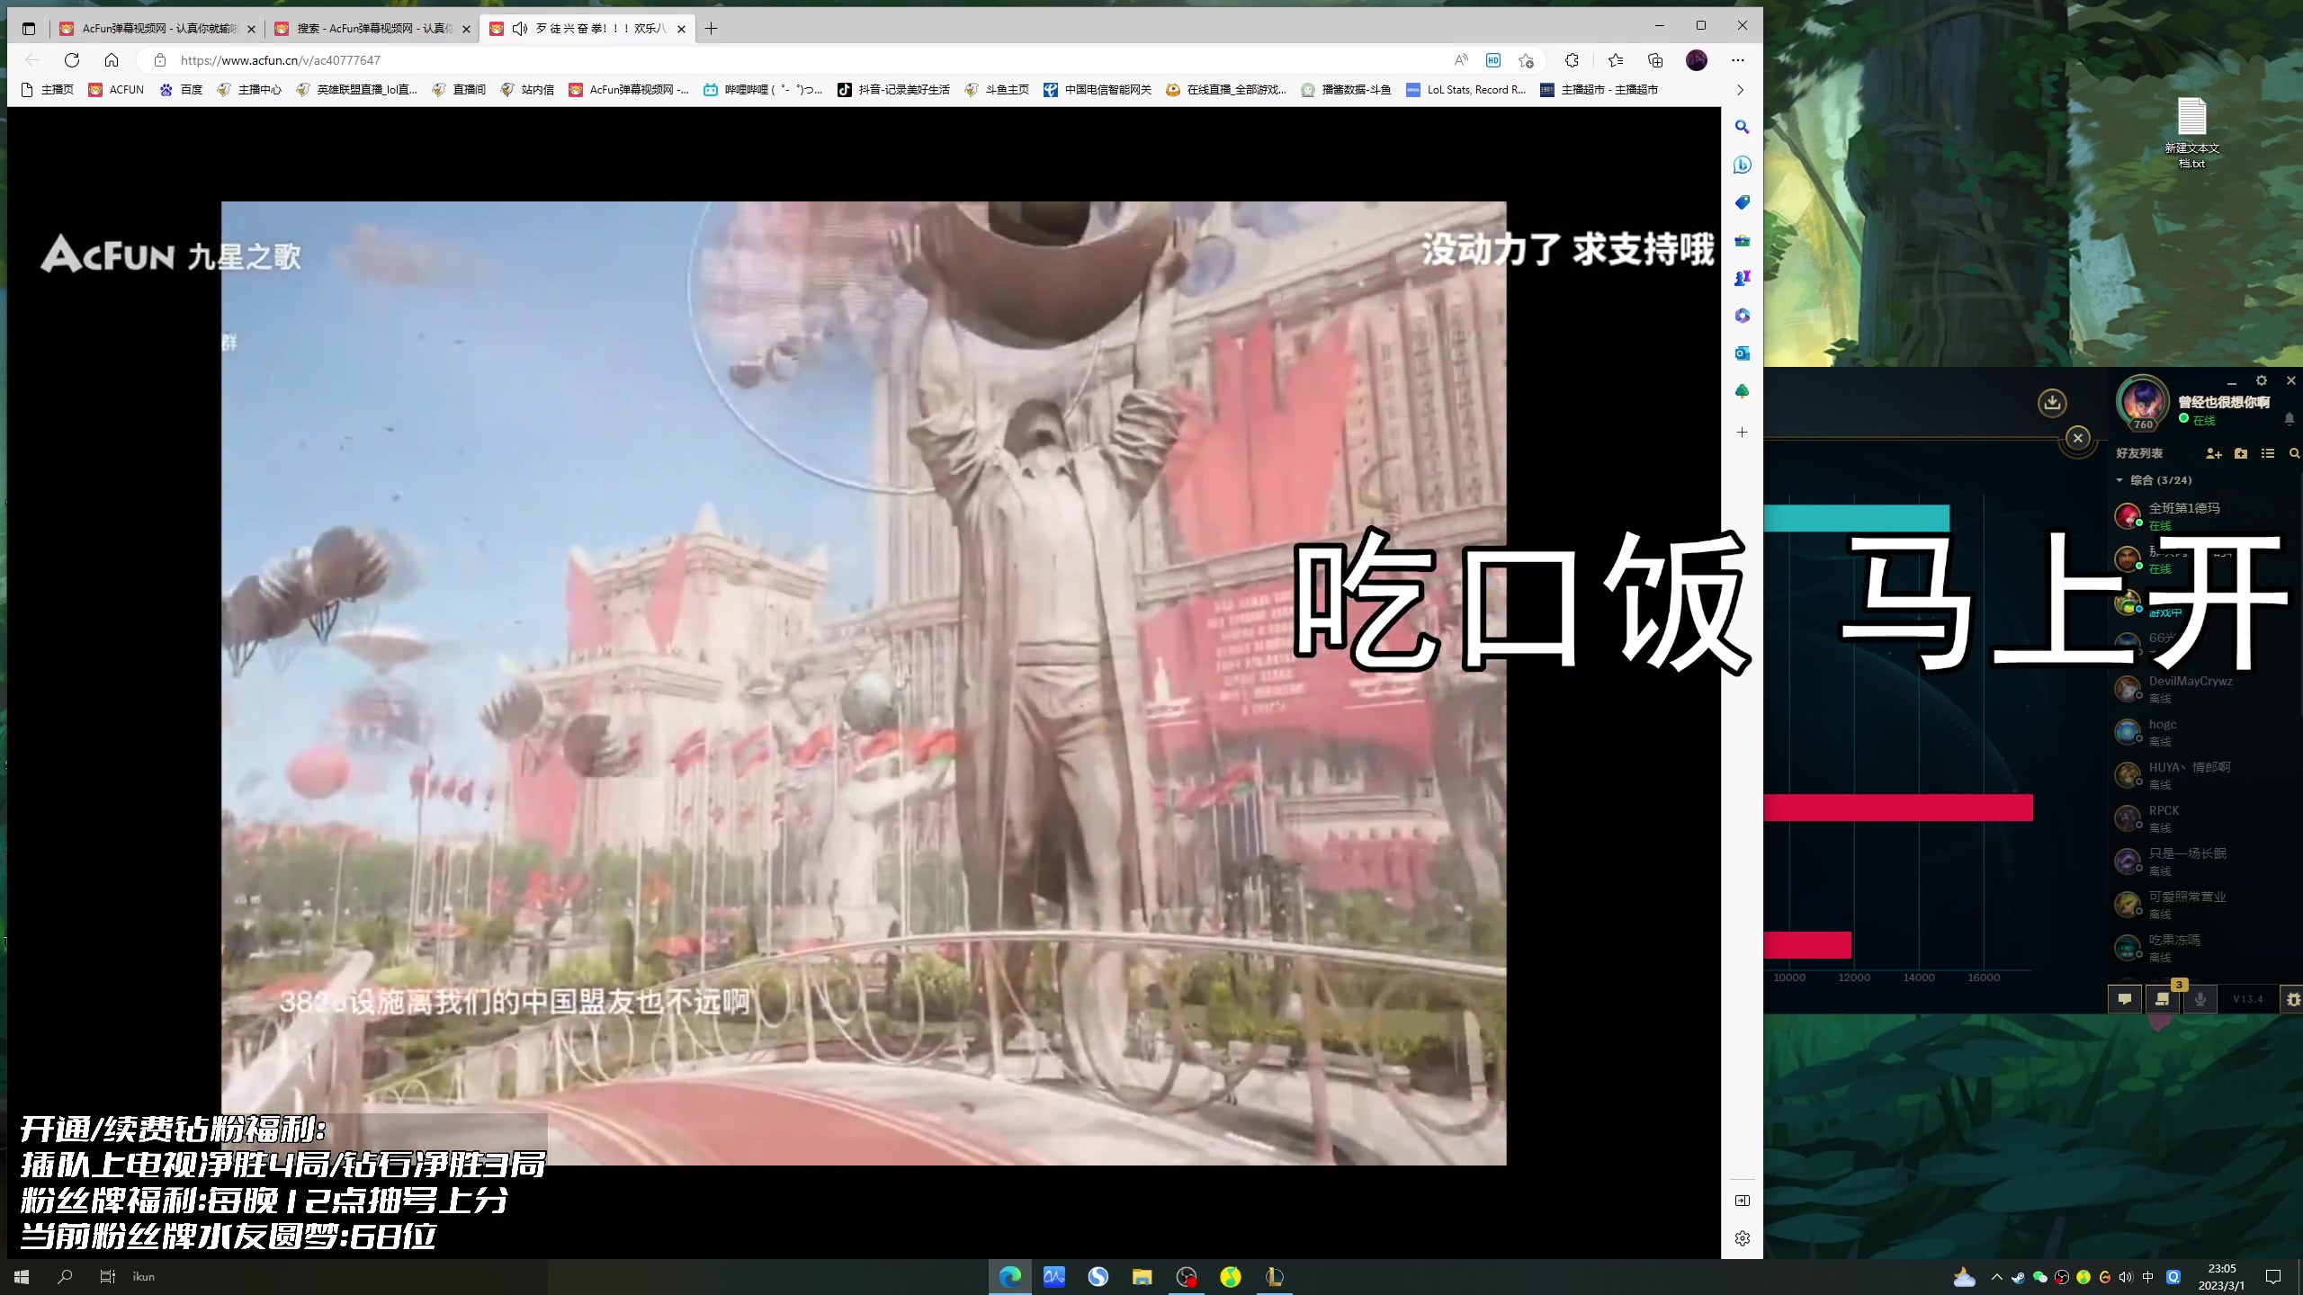Toggle League voice microphone

(x=2200, y=999)
